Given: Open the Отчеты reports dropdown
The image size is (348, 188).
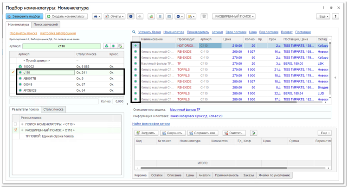Looking at the screenshot, I should click(x=115, y=16).
